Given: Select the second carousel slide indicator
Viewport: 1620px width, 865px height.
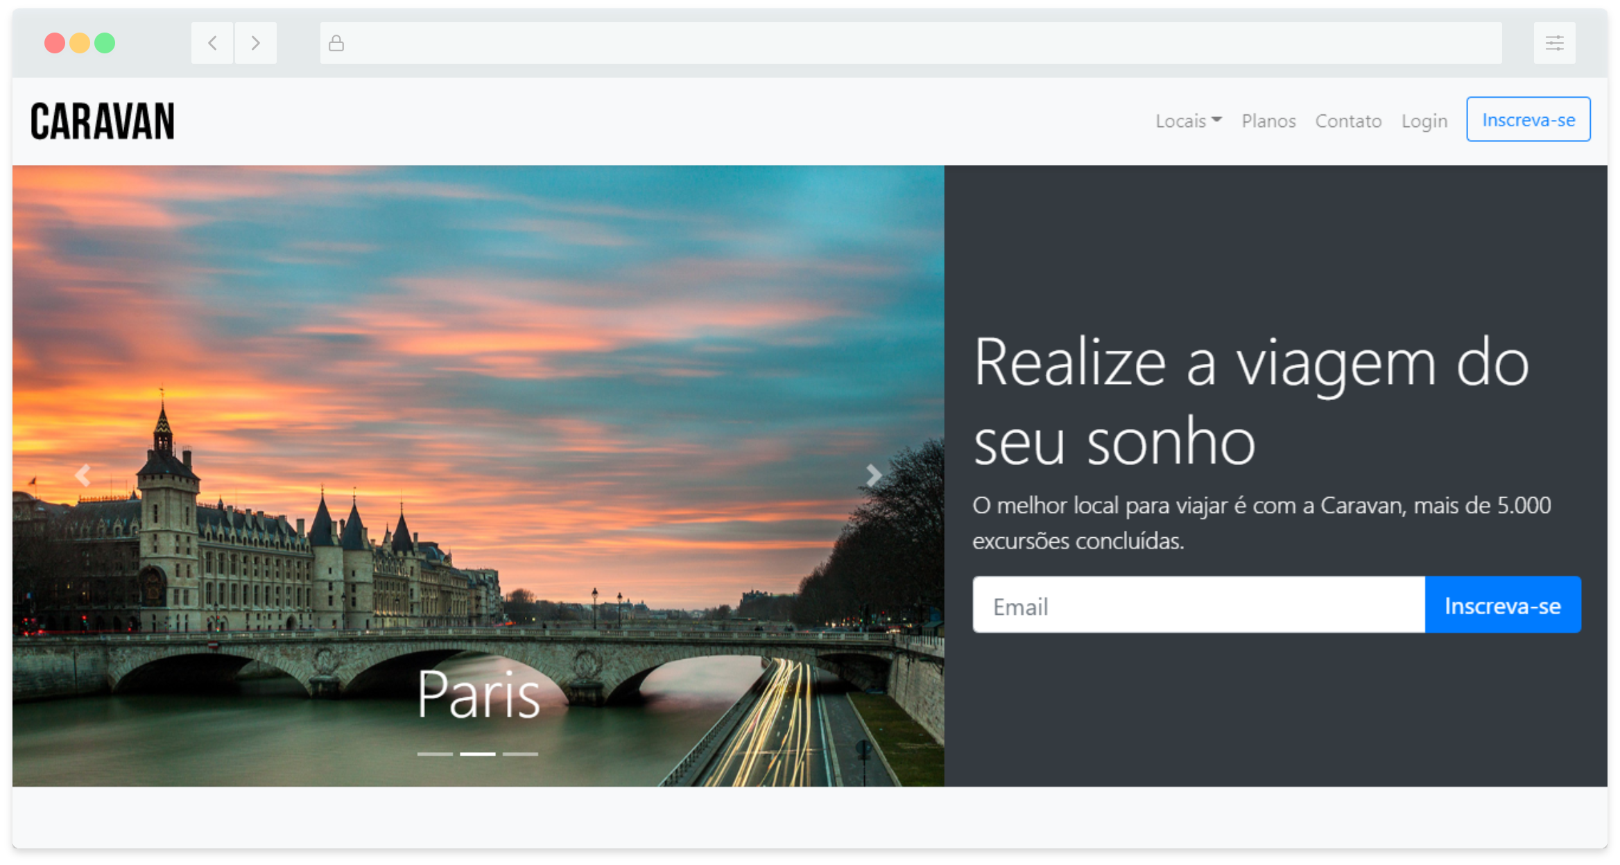Looking at the screenshot, I should [x=478, y=753].
